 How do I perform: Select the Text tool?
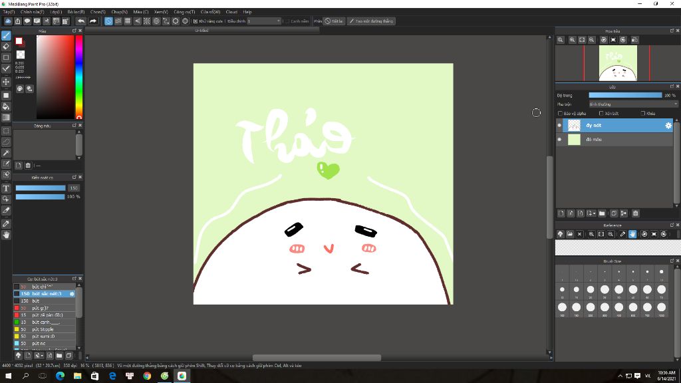click(x=6, y=188)
